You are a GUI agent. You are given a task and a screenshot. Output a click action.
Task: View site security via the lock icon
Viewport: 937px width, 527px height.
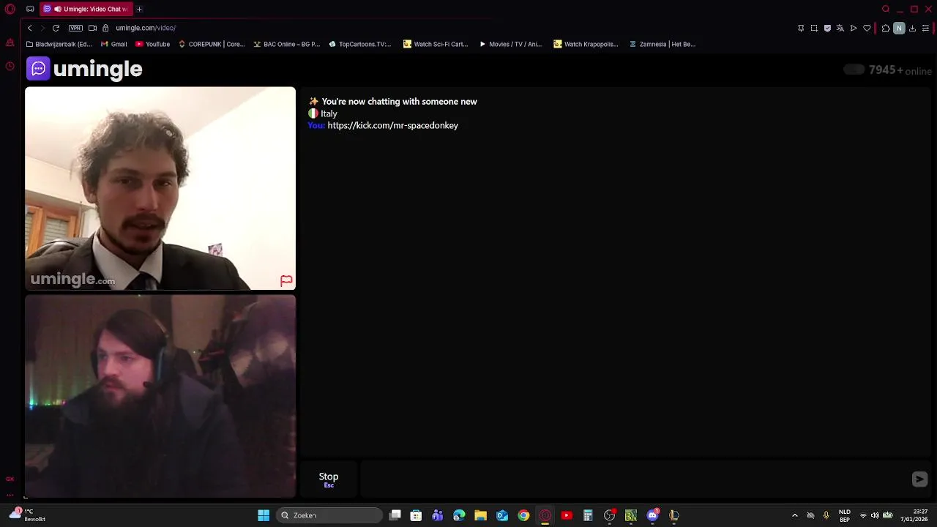click(x=105, y=28)
